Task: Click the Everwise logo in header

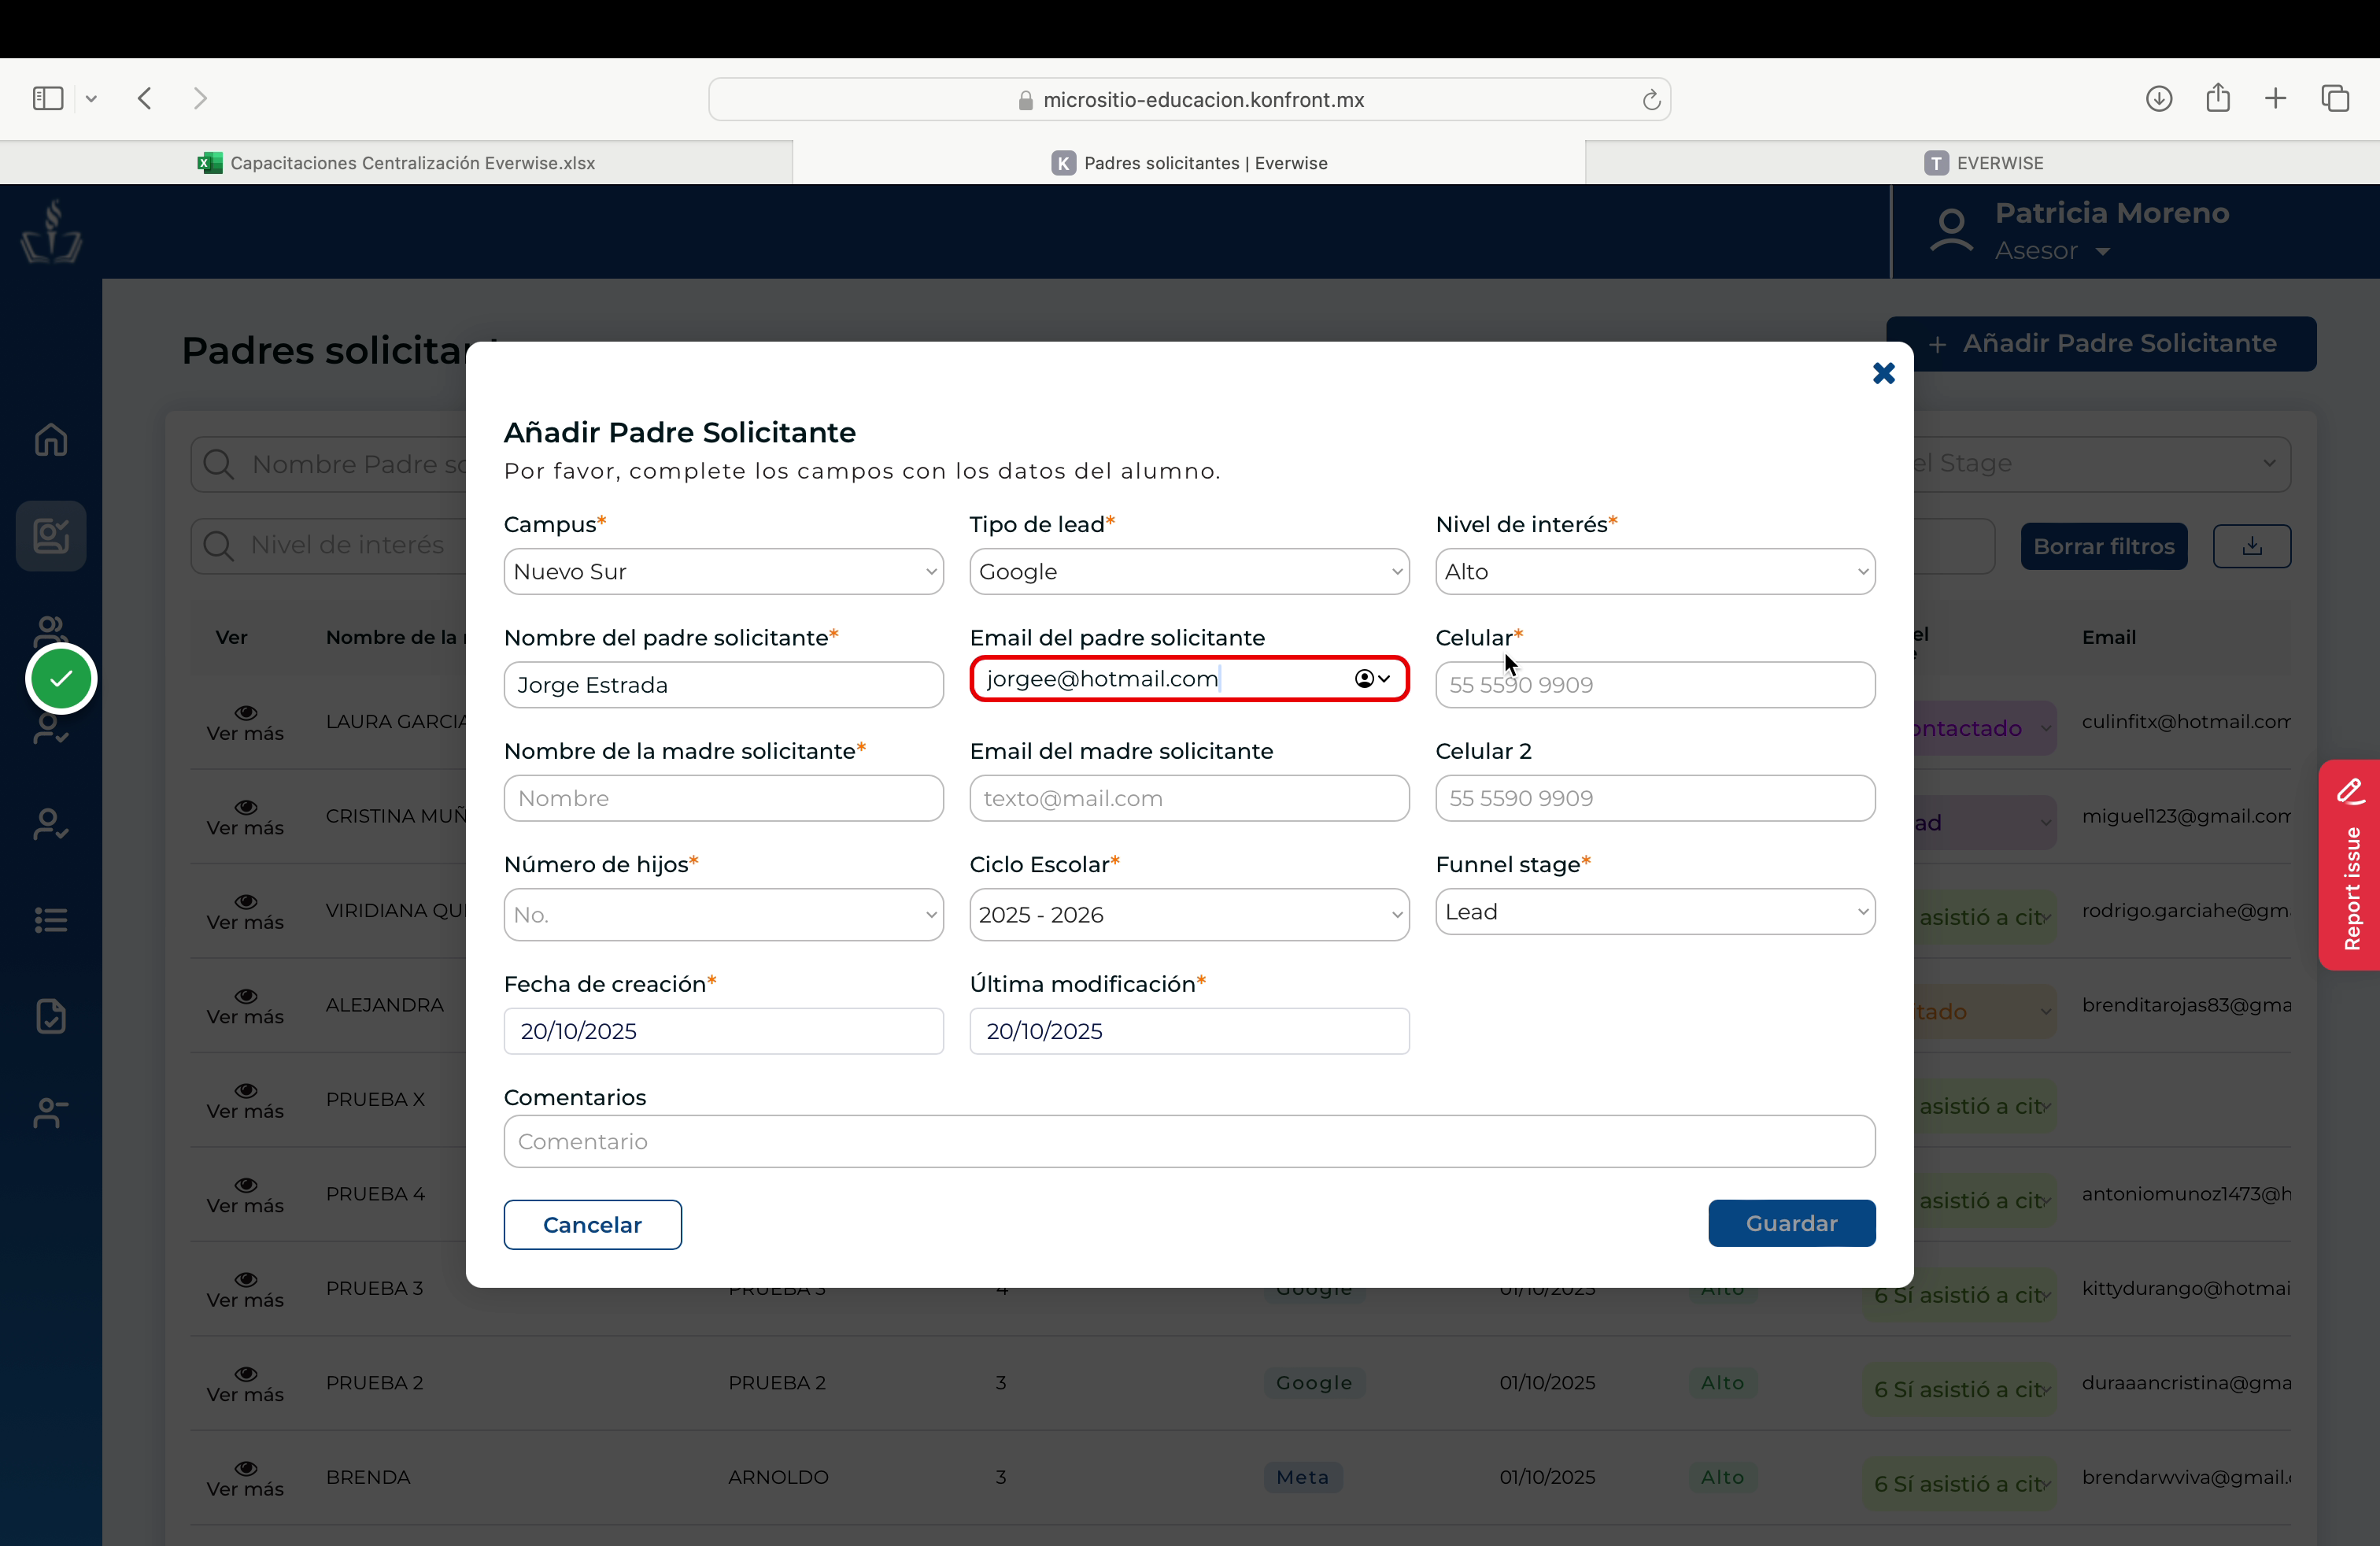Action: 51,231
